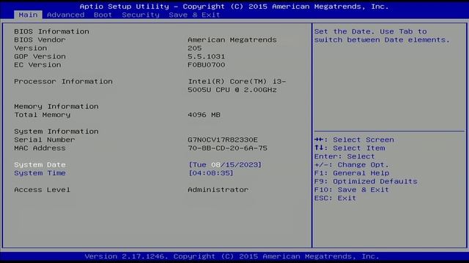
Task: Click MAC address value 70-8B-CD-20-6A-75
Action: point(228,148)
